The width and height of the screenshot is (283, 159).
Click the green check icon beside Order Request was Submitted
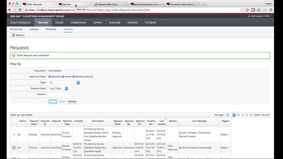(x=14, y=56)
